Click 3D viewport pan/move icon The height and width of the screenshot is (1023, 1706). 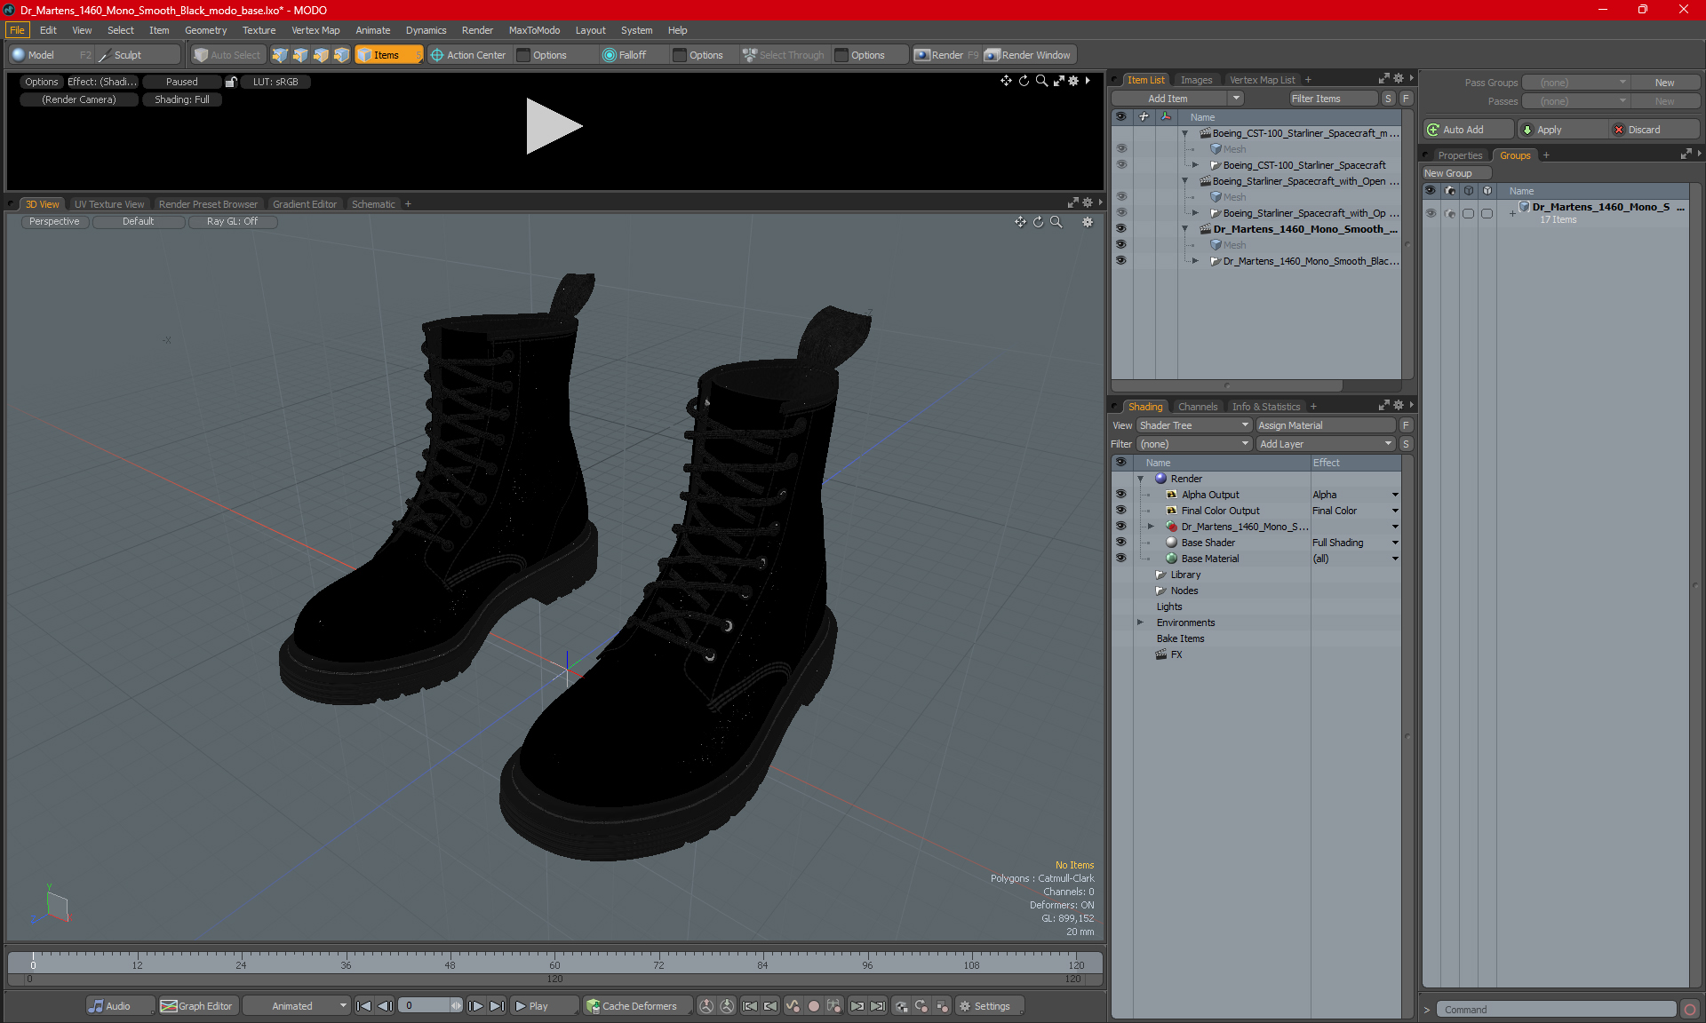click(1020, 222)
